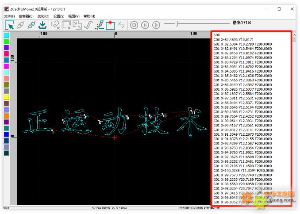Screen dimensions: 300x214
Task: Open the 帮助(H) menu
Action: click(x=89, y=16)
